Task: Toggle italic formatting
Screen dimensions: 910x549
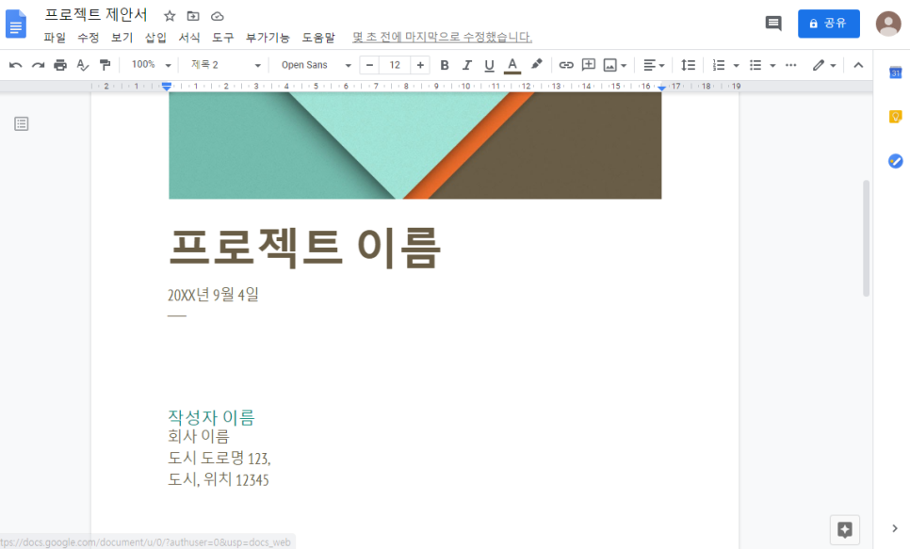Action: tap(466, 65)
